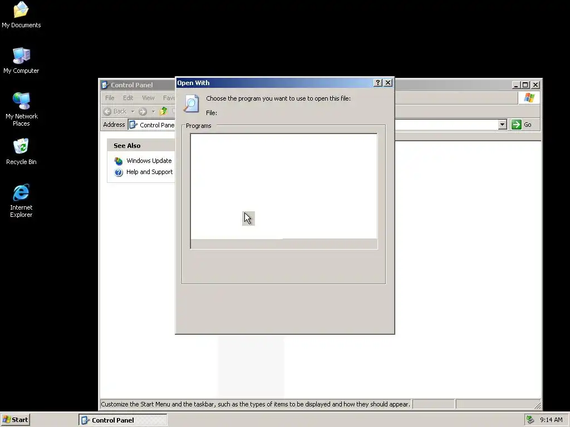Screen dimensions: 570x427
Task: Open My Network Places desktop icon
Action: (21, 109)
